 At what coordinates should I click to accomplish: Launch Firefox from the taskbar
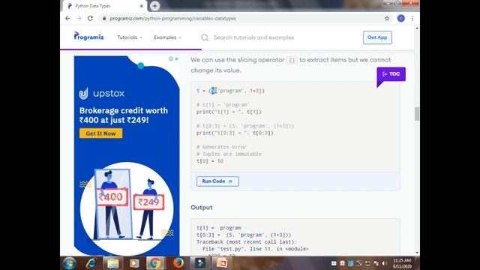(x=178, y=263)
